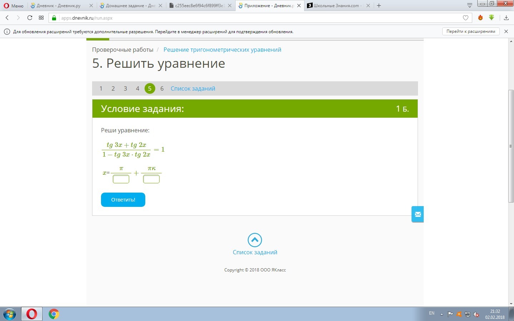The width and height of the screenshot is (514, 321).
Task: Switch to the Домашнее задание tab
Action: pyautogui.click(x=130, y=6)
